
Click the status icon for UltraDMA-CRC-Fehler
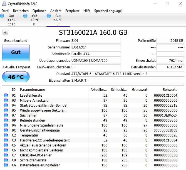tap(6, 155)
